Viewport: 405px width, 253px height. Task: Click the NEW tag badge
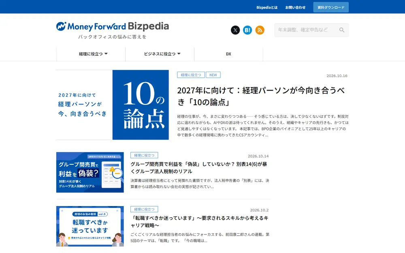tap(213, 75)
